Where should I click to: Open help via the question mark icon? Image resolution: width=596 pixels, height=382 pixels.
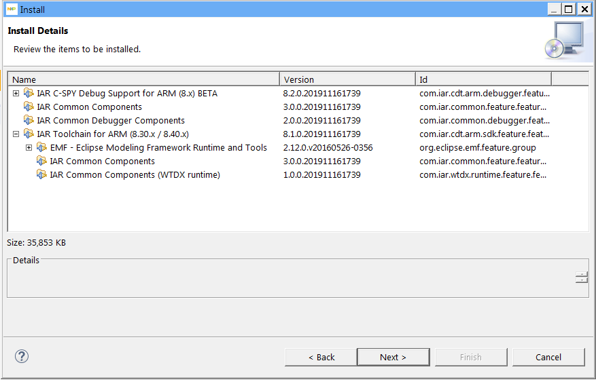[22, 356]
